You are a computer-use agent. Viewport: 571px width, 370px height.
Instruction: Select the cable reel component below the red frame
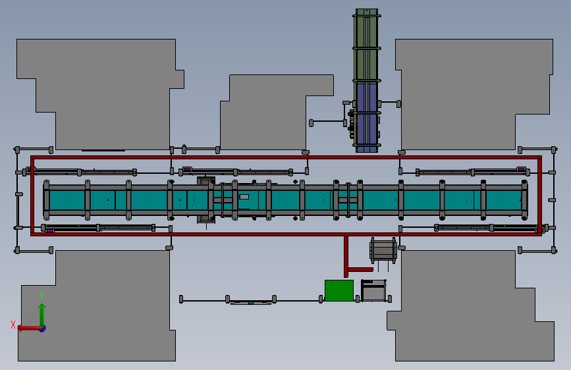[383, 251]
